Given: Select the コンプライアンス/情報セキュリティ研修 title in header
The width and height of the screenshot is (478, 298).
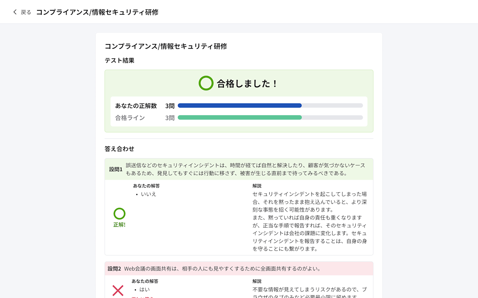Looking at the screenshot, I should pyautogui.click(x=98, y=12).
